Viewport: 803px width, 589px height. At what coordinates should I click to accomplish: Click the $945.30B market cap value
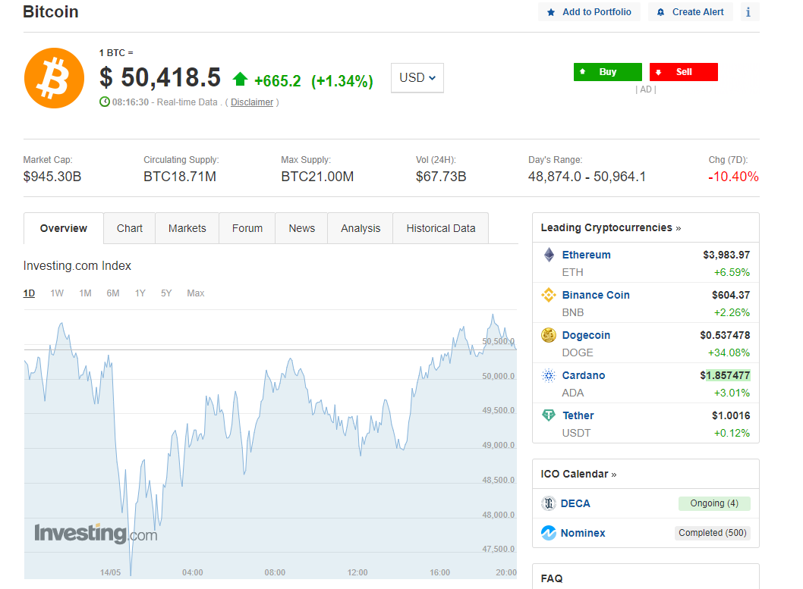[x=52, y=177]
